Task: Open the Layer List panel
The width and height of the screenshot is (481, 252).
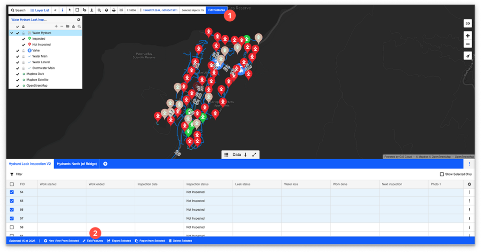Action: 39,10
